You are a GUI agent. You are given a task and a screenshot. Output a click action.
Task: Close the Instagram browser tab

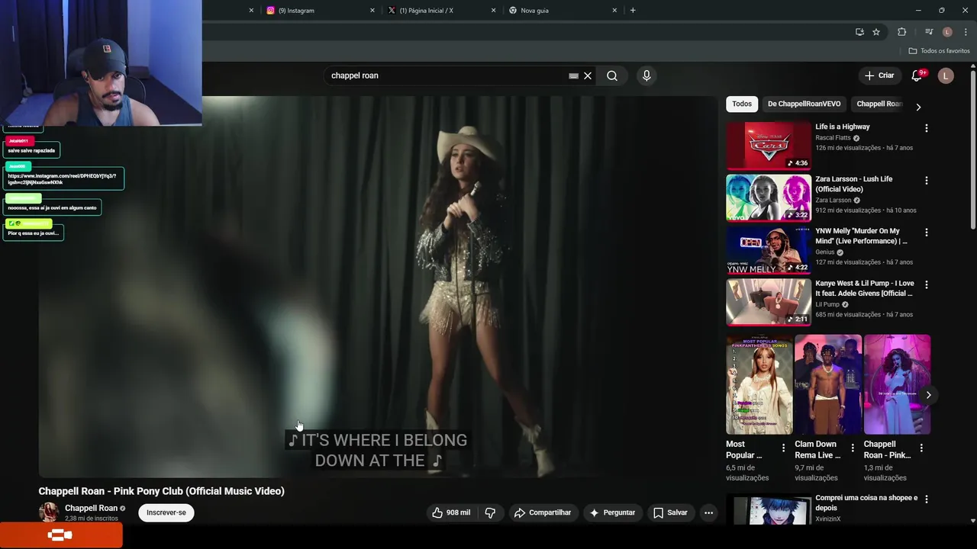372,11
